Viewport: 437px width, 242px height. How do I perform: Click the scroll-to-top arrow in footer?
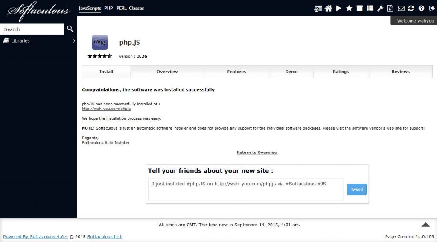(x=425, y=225)
